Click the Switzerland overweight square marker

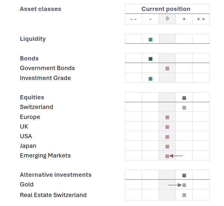coord(184,108)
